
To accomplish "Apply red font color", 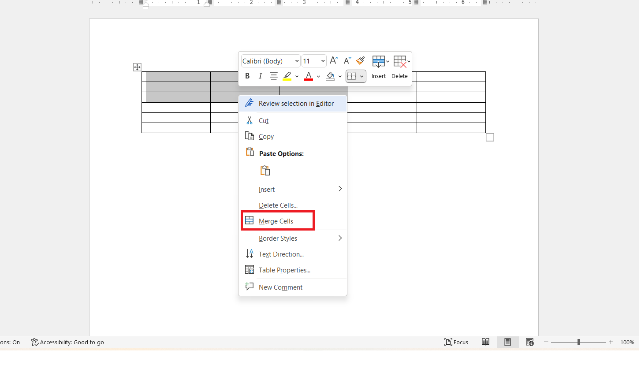I will [308, 76].
